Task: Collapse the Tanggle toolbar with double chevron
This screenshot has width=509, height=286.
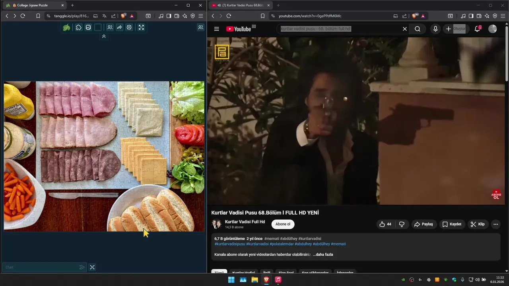Action: (104, 36)
